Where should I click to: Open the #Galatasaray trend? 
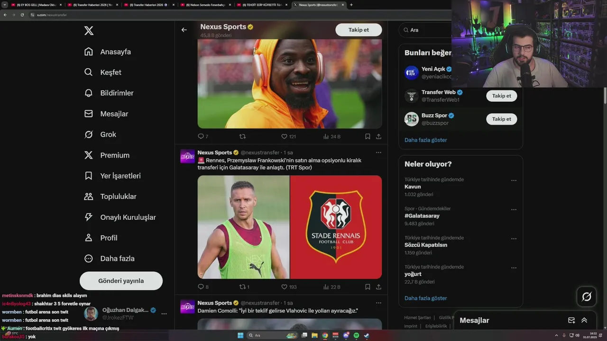pos(422,216)
